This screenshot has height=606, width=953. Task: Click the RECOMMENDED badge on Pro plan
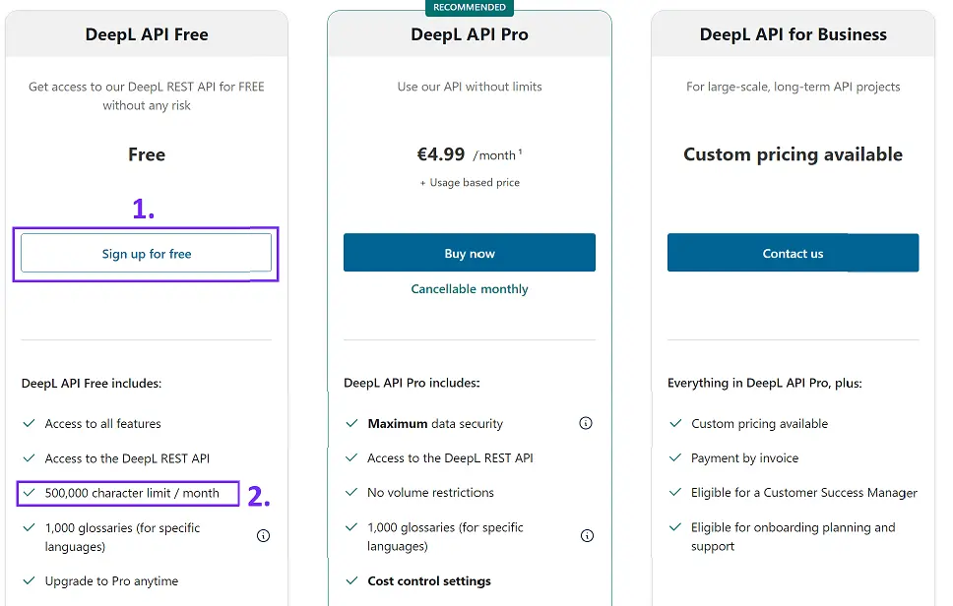click(x=470, y=7)
